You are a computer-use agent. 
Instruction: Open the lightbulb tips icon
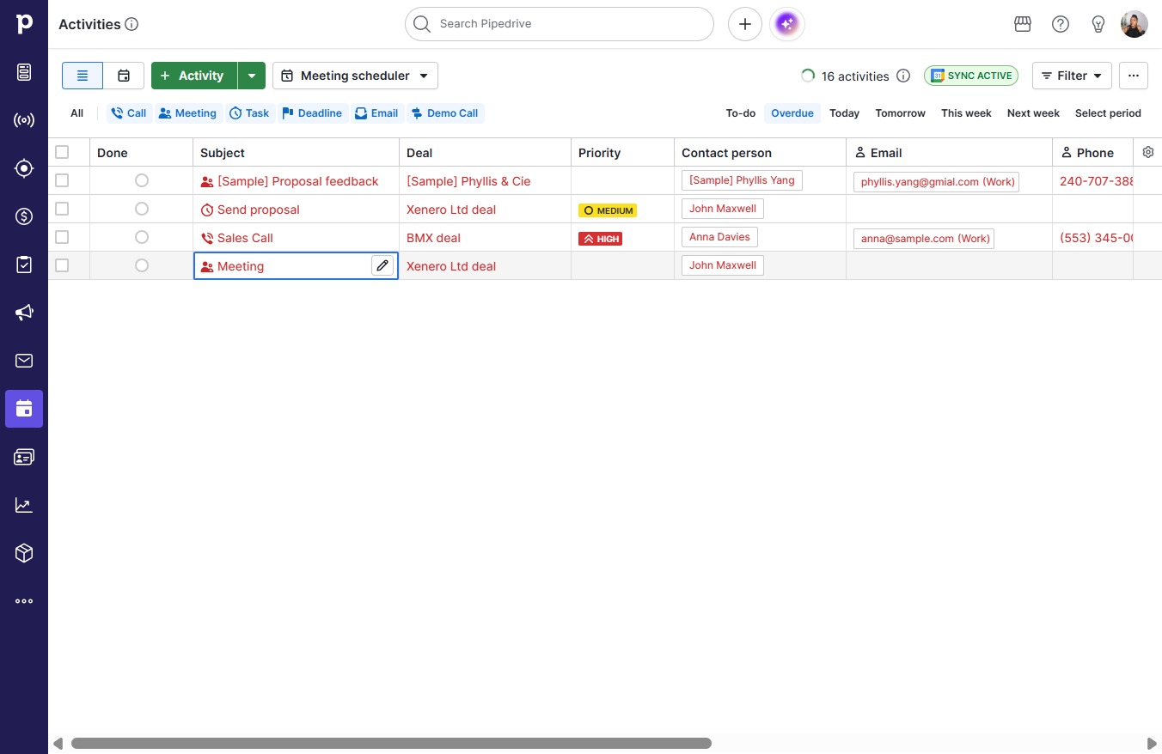(x=1098, y=24)
